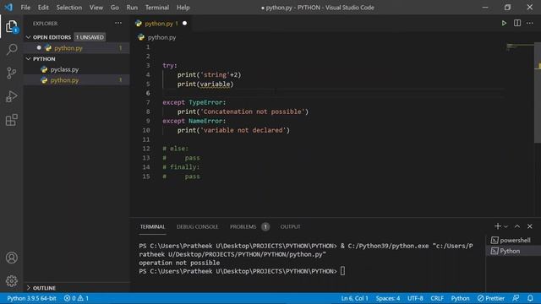Switch to the Output tab
The height and width of the screenshot is (304, 541).
pyautogui.click(x=290, y=226)
